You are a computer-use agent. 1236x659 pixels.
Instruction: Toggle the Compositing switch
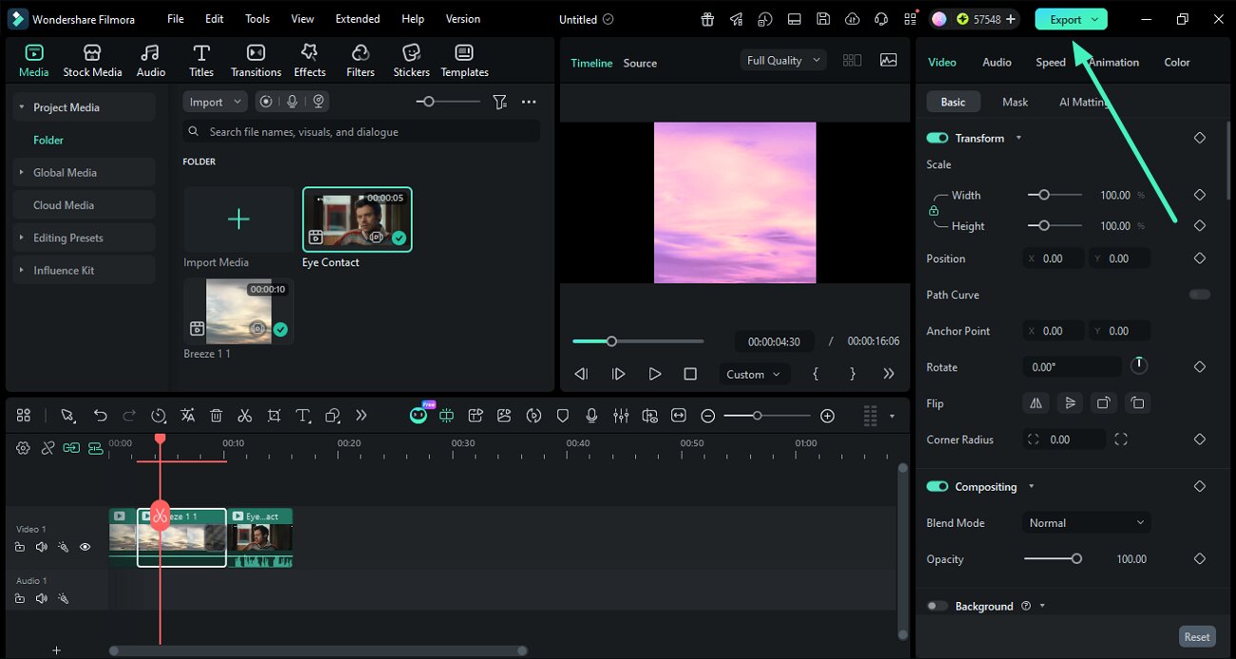[937, 487]
